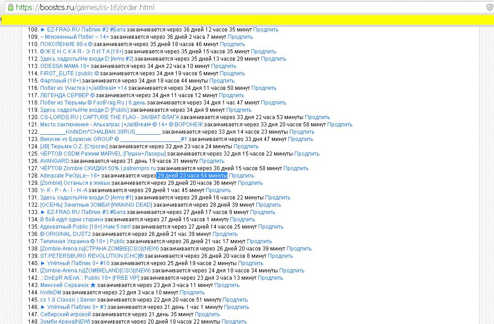This screenshot has width=494, height=324.
Task: Open Минский Сервачок server link
Action: pos(68,285)
